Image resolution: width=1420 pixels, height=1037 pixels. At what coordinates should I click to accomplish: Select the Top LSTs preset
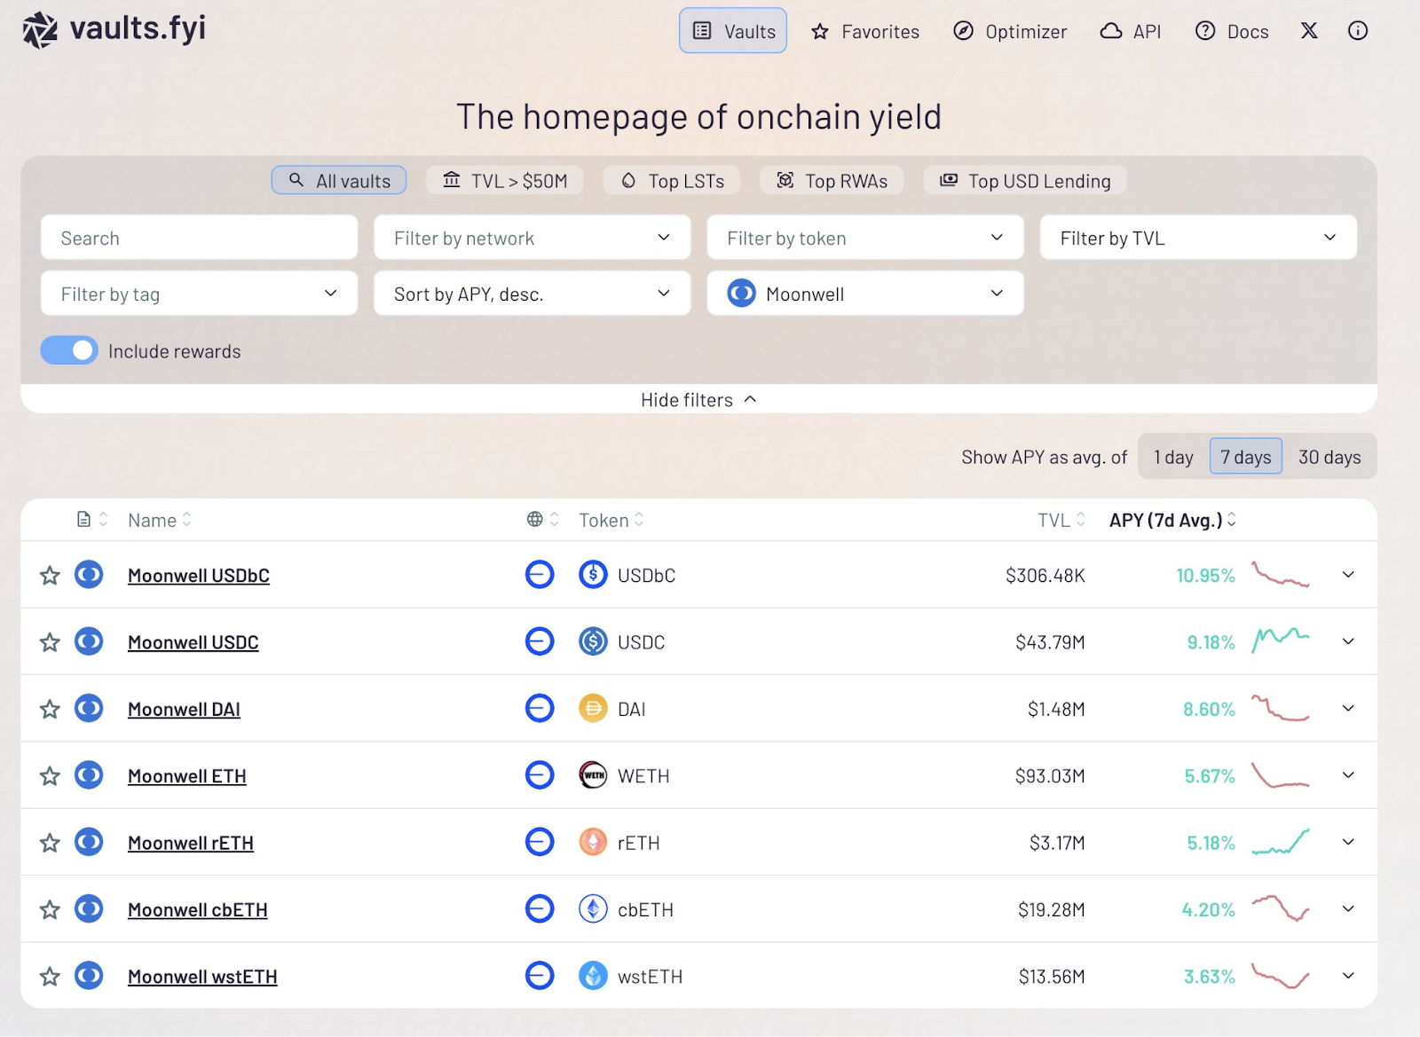672,180
